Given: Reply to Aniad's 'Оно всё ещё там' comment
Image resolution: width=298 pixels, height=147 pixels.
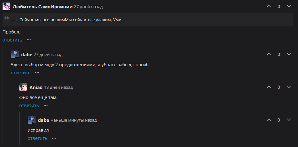Looking at the screenshot, I should (29, 106).
